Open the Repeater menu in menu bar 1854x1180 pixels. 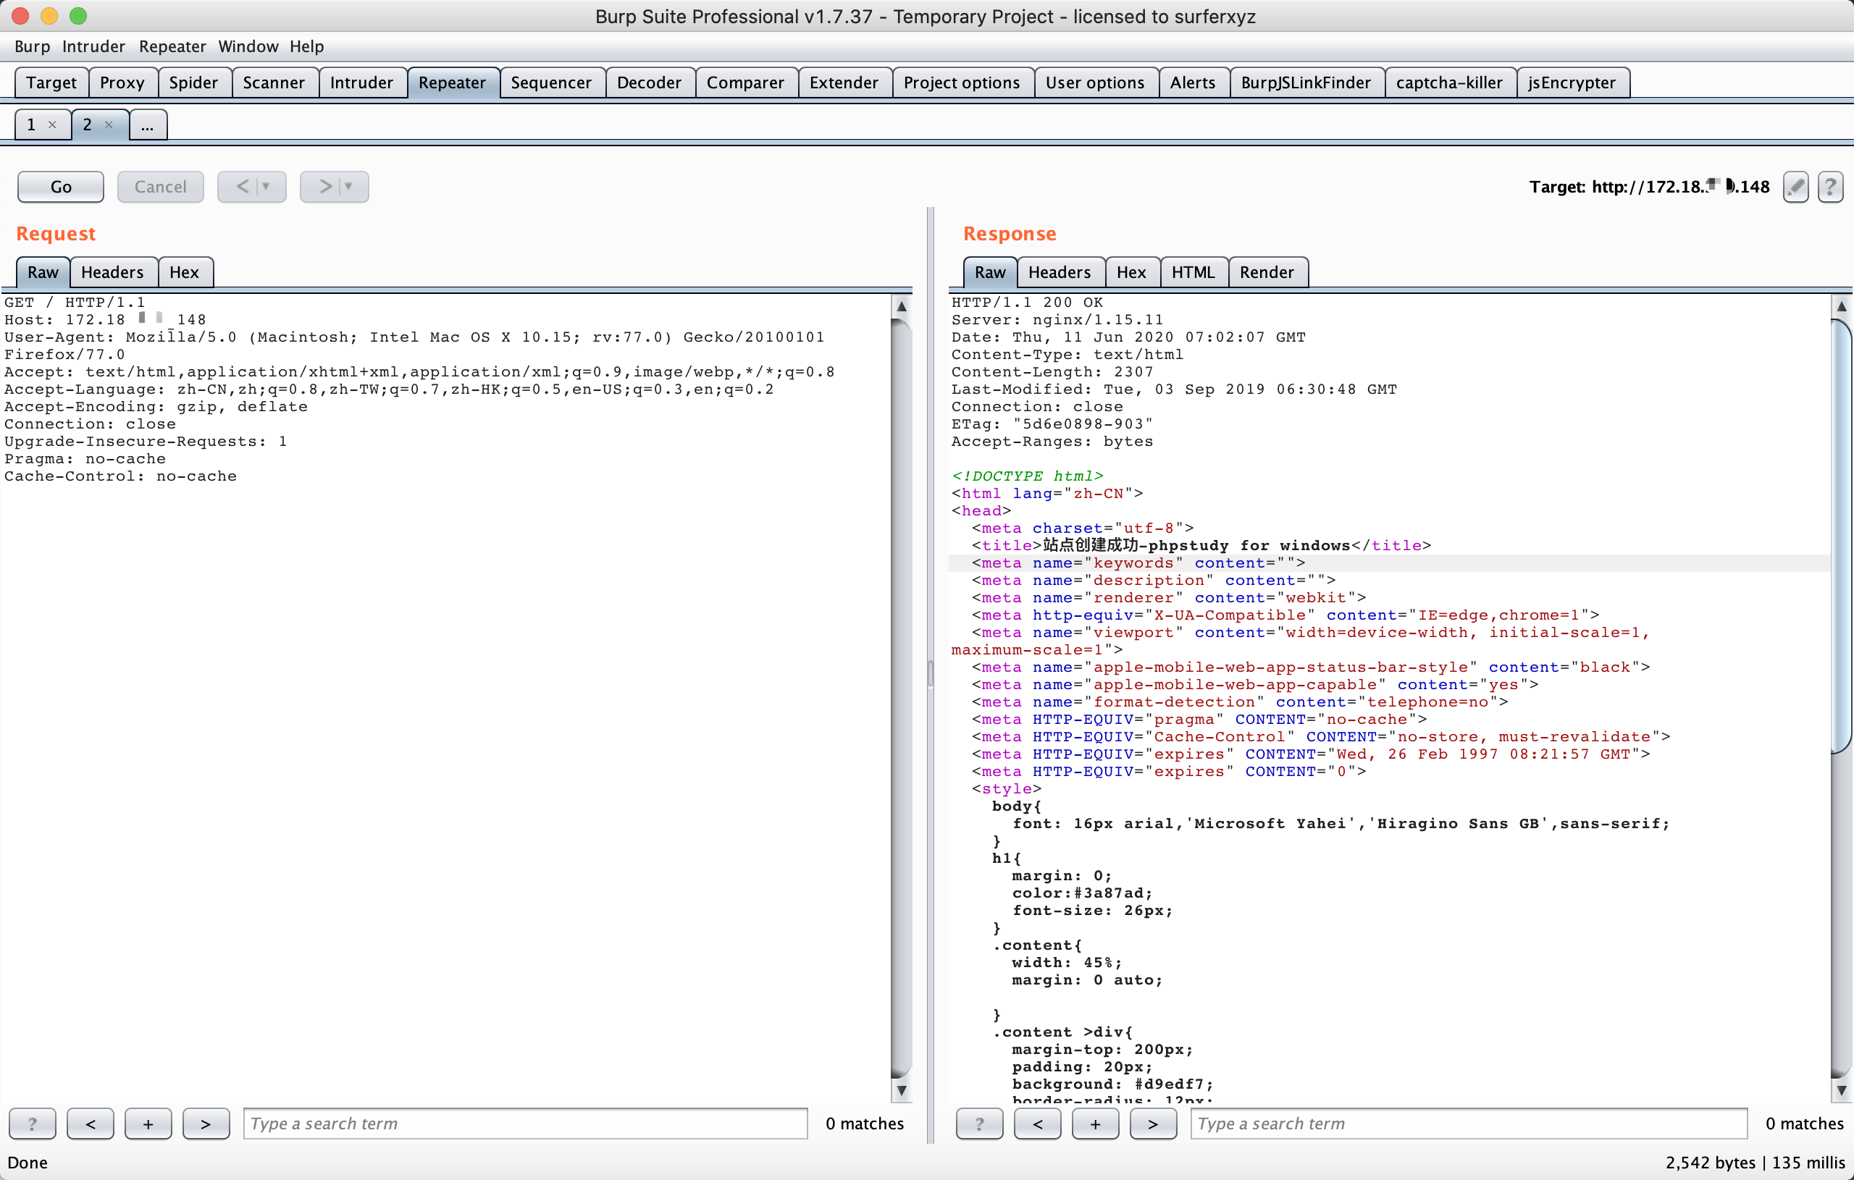coord(172,46)
